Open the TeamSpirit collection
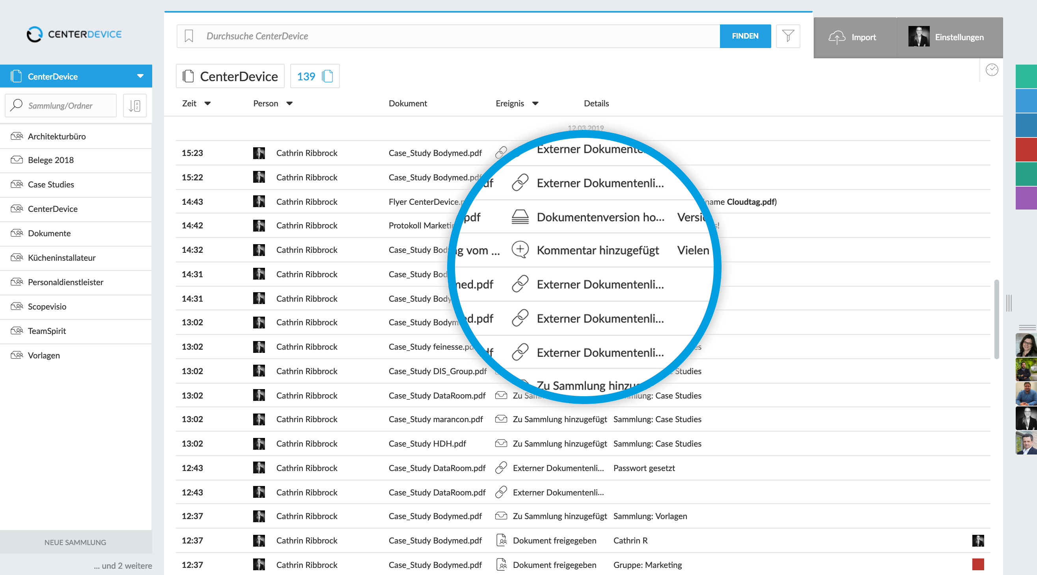 coord(76,331)
